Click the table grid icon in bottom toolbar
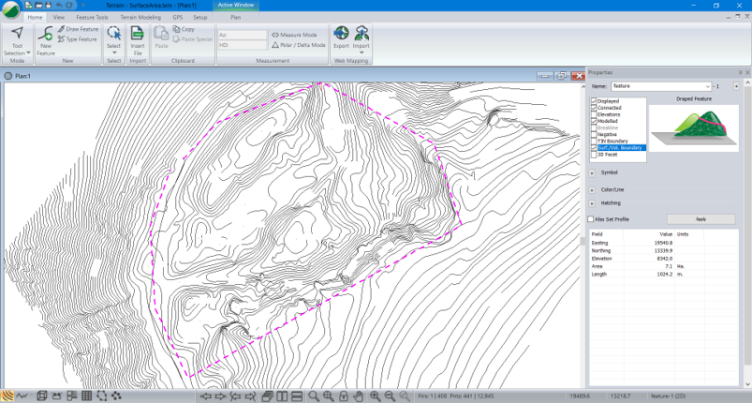This screenshot has width=752, height=403. (87, 396)
